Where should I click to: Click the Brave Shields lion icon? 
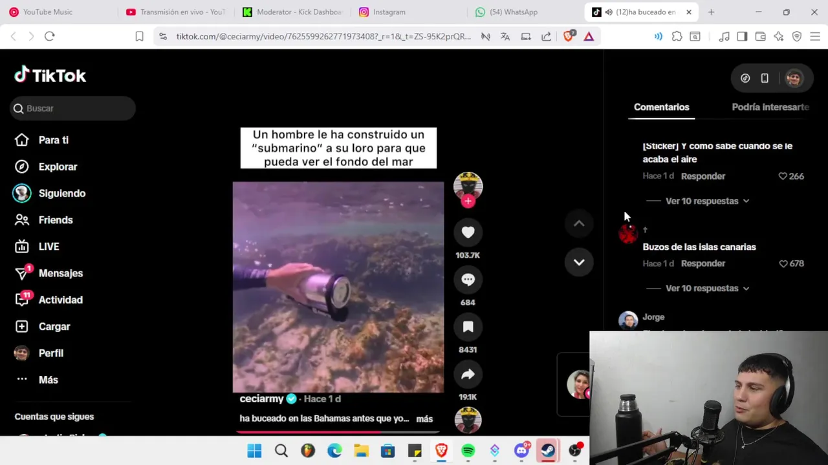coord(569,36)
